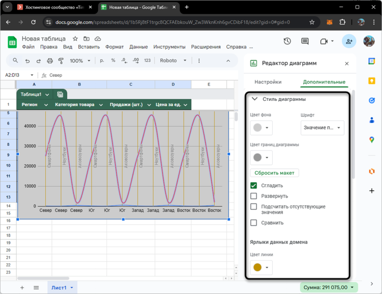
Task: Open the Цвет фона color picker
Action: pos(261,128)
